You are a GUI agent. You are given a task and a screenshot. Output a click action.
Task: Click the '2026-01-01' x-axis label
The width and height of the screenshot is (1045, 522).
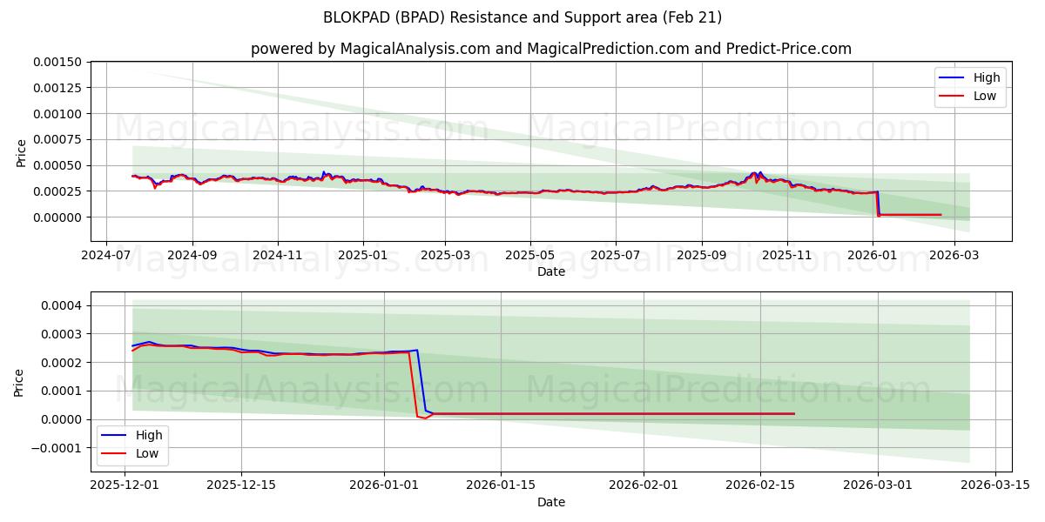coord(384,486)
